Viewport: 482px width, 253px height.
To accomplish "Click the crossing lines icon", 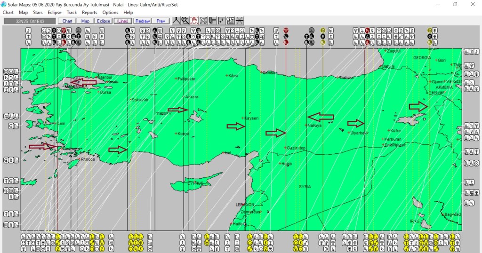I will pyautogui.click(x=239, y=21).
